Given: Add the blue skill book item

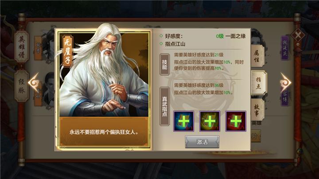Looking at the screenshot, I should pyautogui.click(x=183, y=121).
